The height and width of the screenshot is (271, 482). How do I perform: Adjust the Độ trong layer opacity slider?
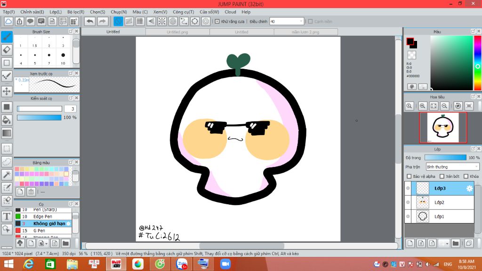[x=445, y=158]
